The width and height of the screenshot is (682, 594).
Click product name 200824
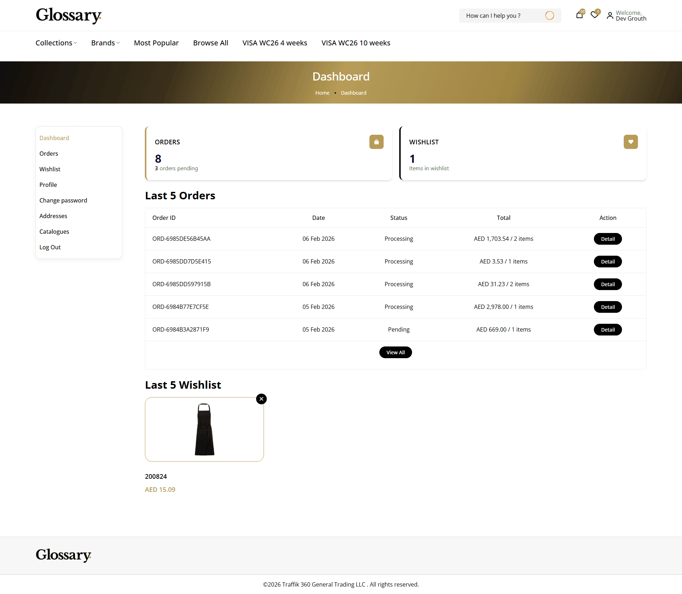click(x=156, y=477)
